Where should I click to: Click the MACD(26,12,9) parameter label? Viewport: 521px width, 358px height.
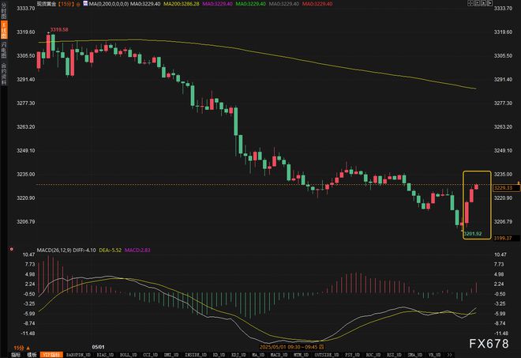[54, 251]
